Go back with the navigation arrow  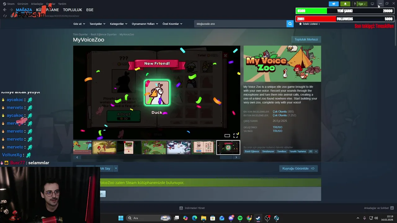[5, 10]
